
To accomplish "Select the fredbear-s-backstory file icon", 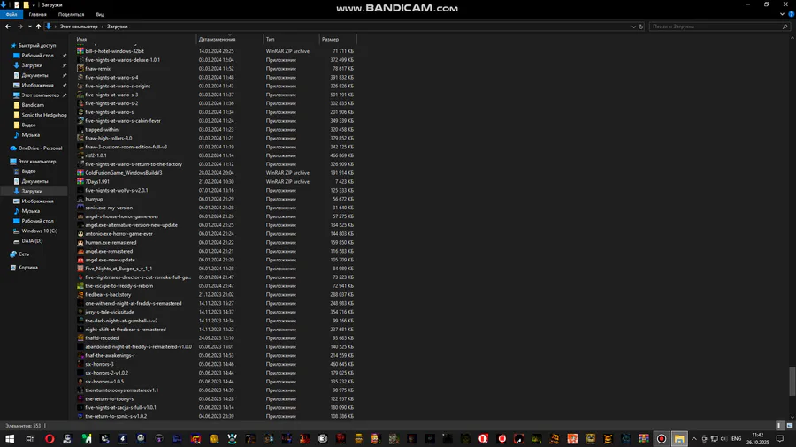I will 80,294.
